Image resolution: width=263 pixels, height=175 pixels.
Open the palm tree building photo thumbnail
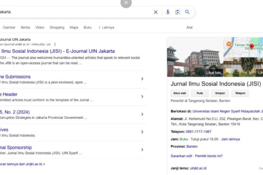[x=243, y=67]
